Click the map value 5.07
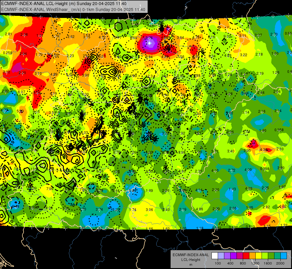This screenshot has width=292, height=269. 244,74
